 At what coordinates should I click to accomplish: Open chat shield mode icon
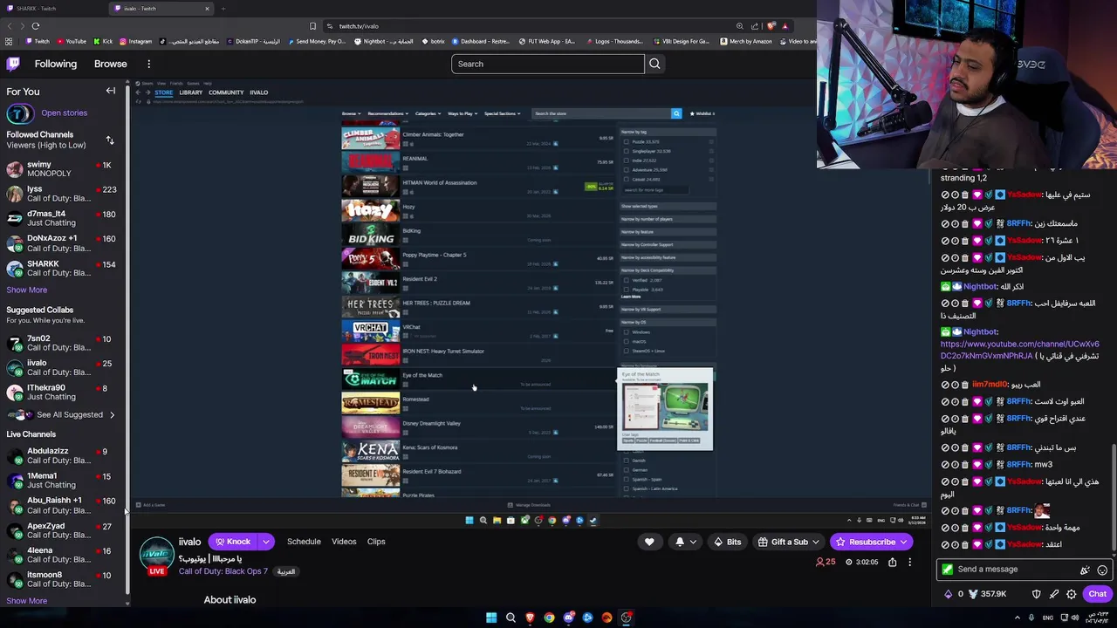(x=1036, y=594)
